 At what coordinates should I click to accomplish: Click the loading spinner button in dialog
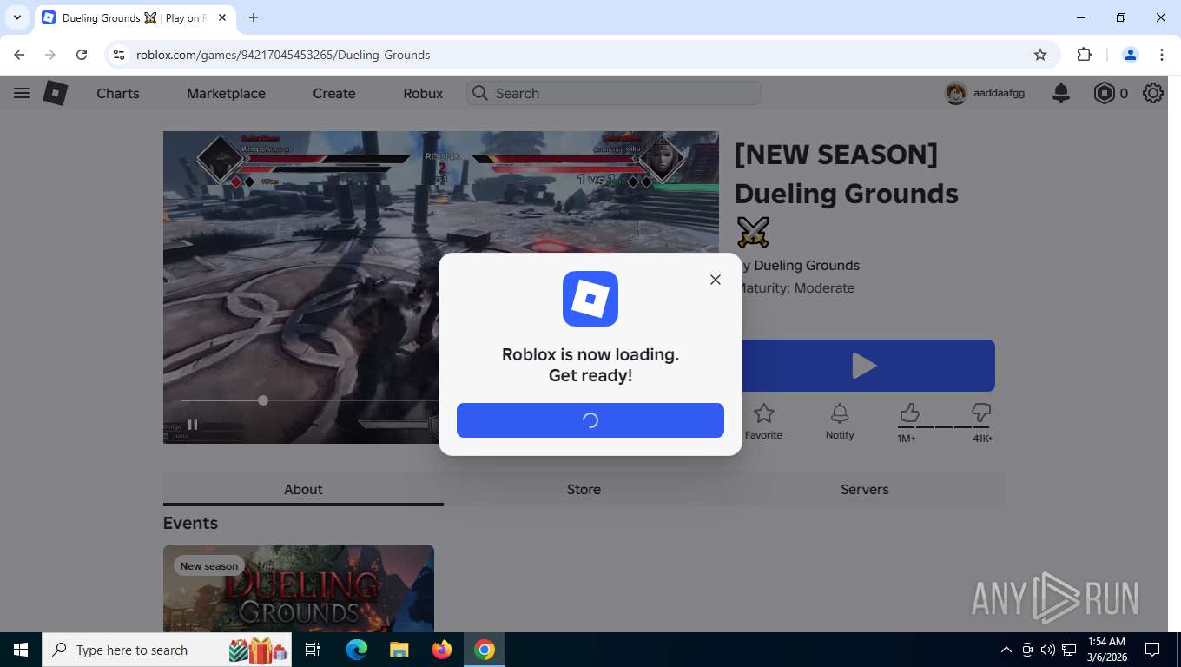[590, 420]
